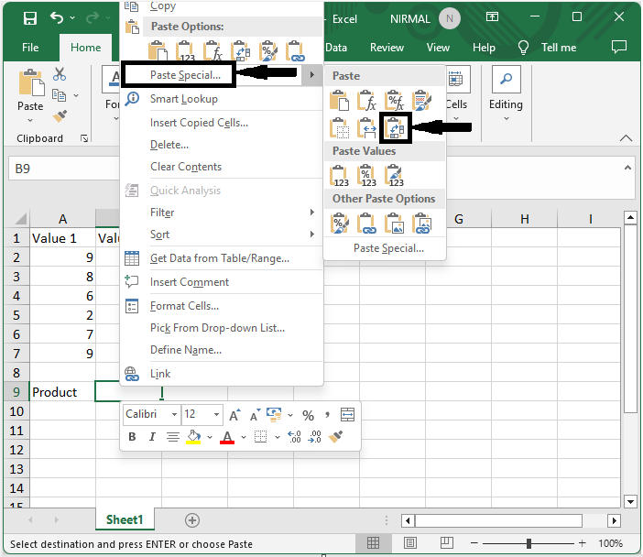Click the zoom slider handle
Image resolution: width=643 pixels, height=557 pixels.
(529, 543)
